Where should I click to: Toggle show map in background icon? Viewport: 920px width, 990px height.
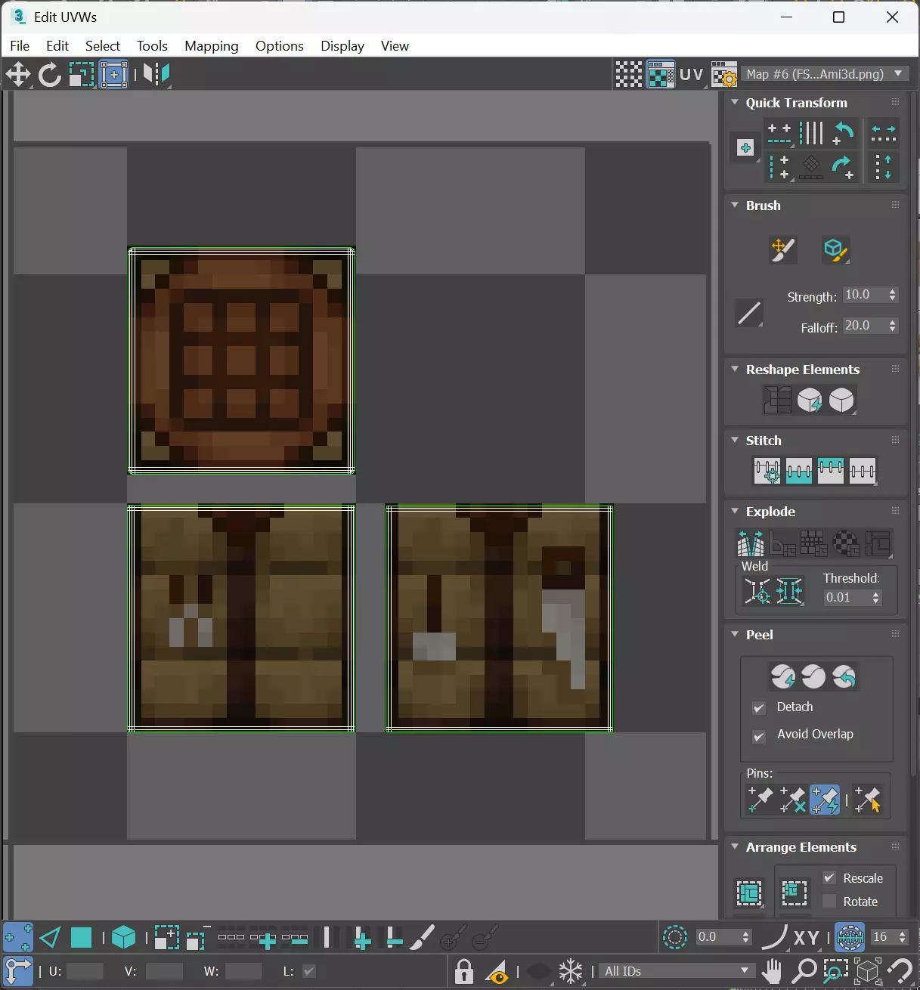click(x=661, y=74)
